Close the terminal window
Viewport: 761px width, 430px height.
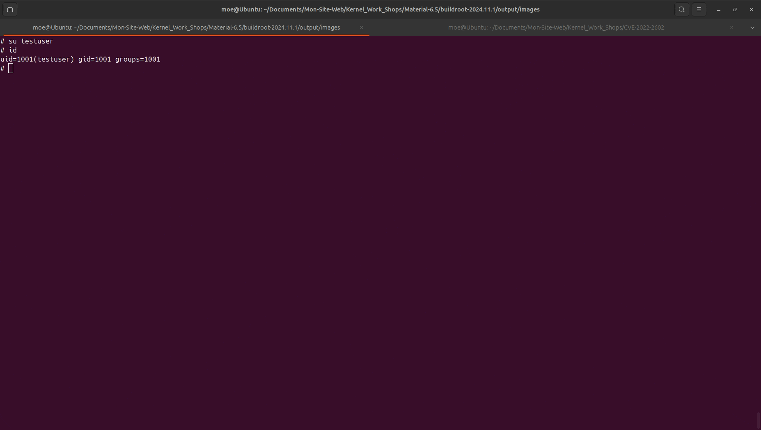coord(752,9)
